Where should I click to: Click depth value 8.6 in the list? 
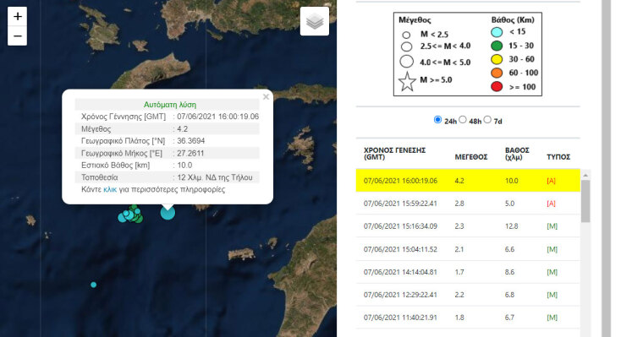(x=509, y=272)
